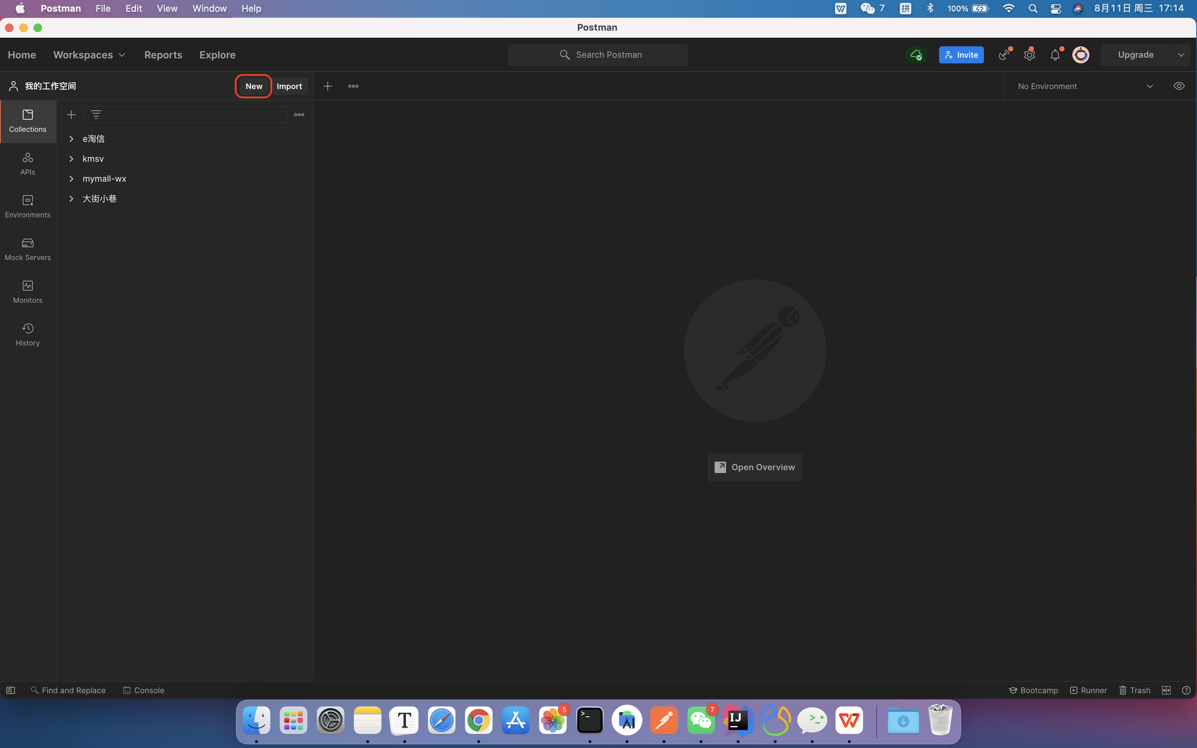
Task: Click the Open Overview button
Action: click(755, 467)
